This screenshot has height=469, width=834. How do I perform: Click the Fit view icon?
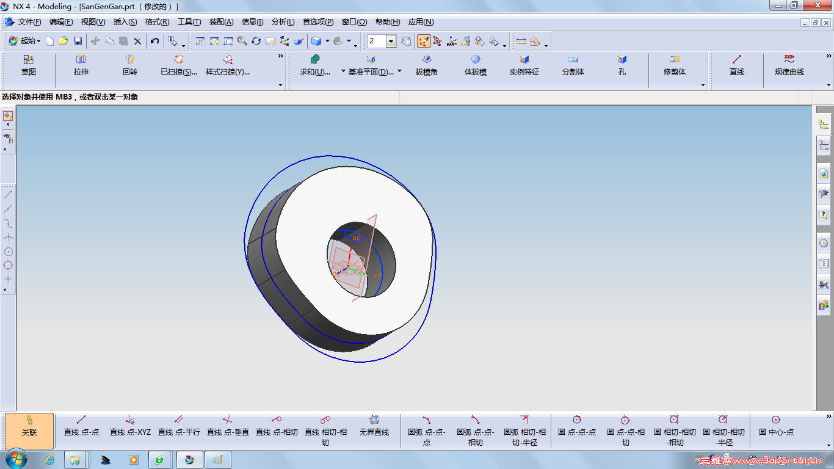pos(200,41)
